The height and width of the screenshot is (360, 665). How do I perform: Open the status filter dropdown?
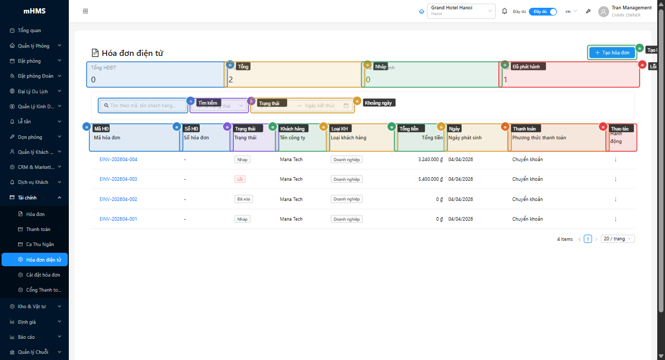(x=219, y=106)
